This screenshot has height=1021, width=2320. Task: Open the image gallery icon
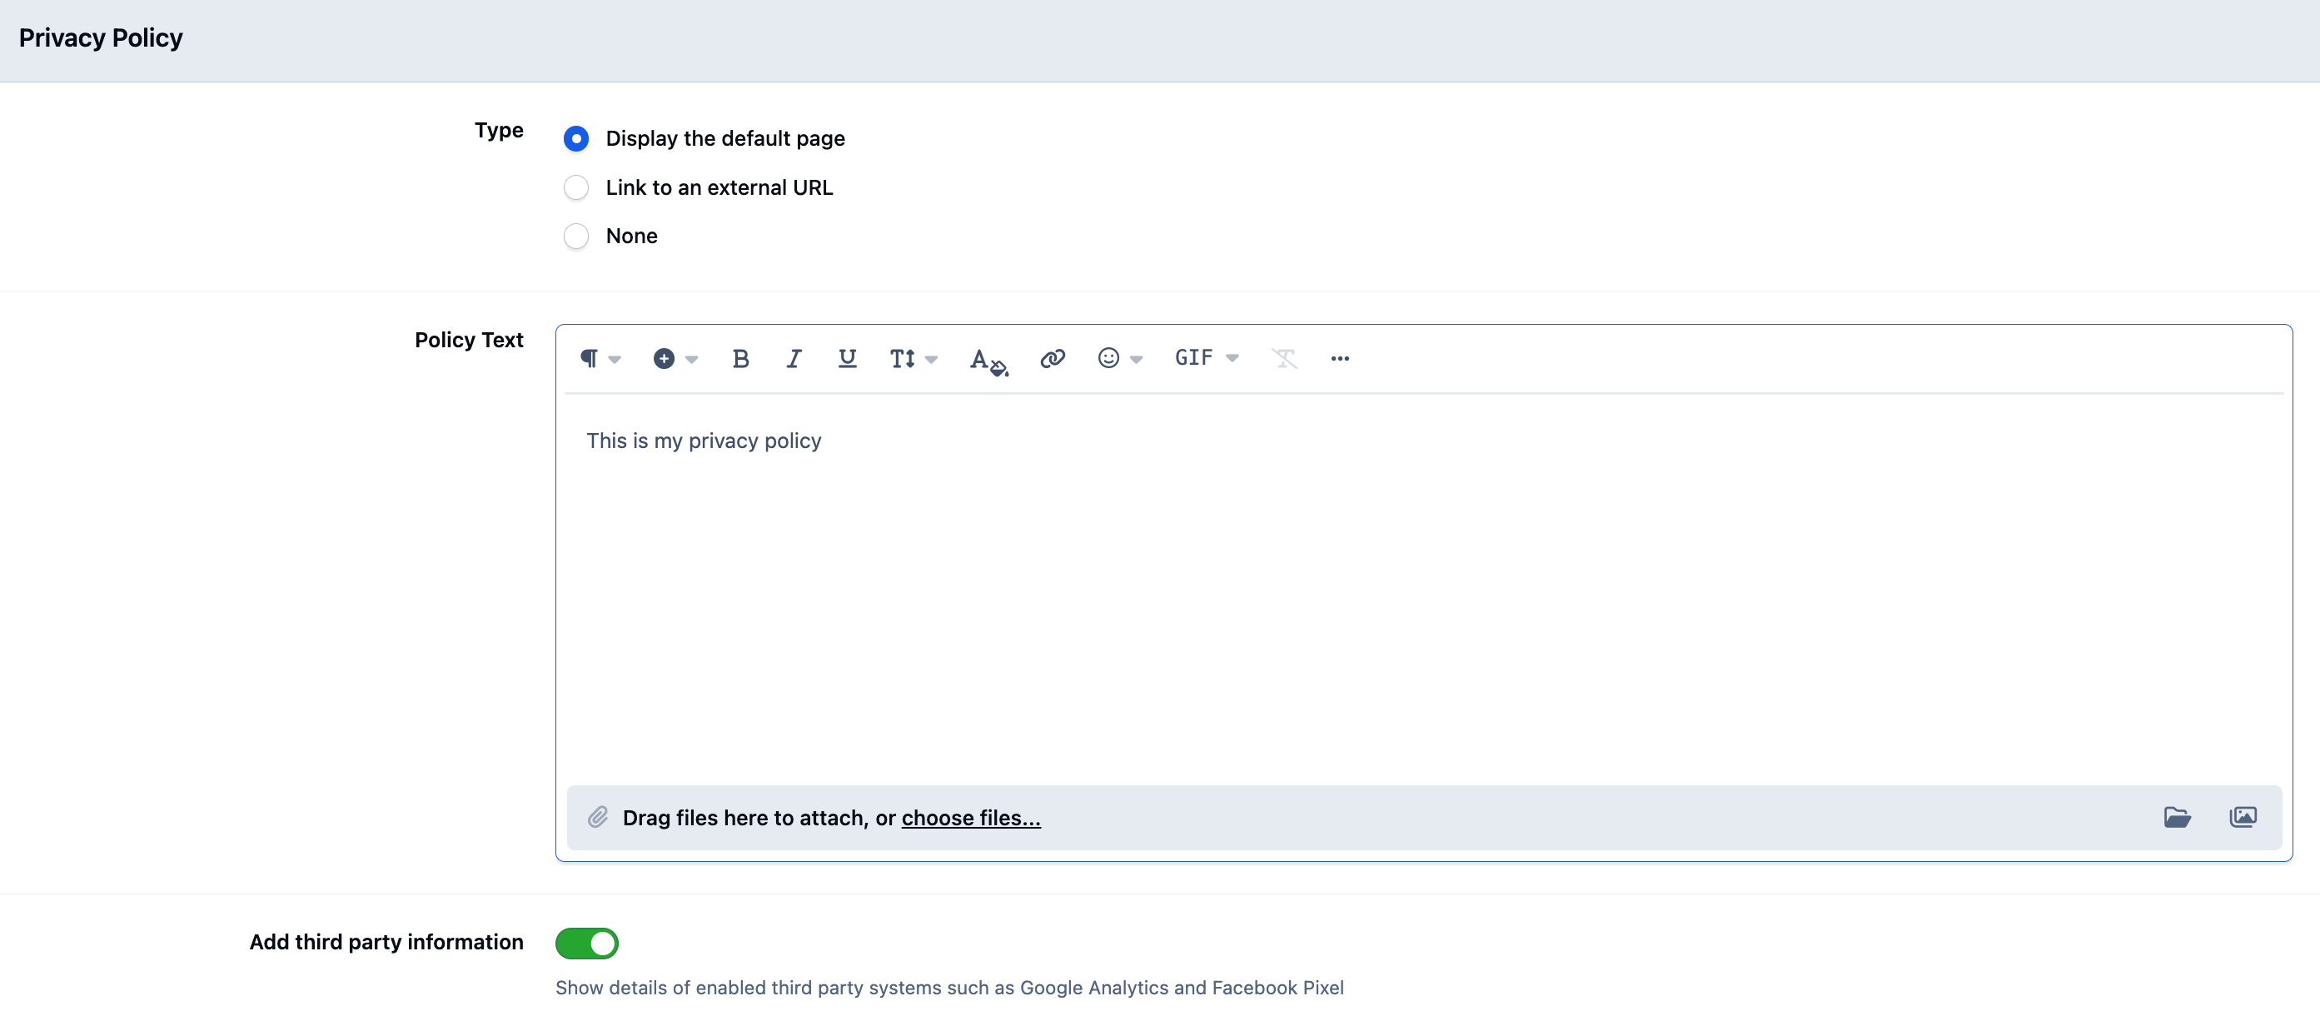tap(2243, 817)
